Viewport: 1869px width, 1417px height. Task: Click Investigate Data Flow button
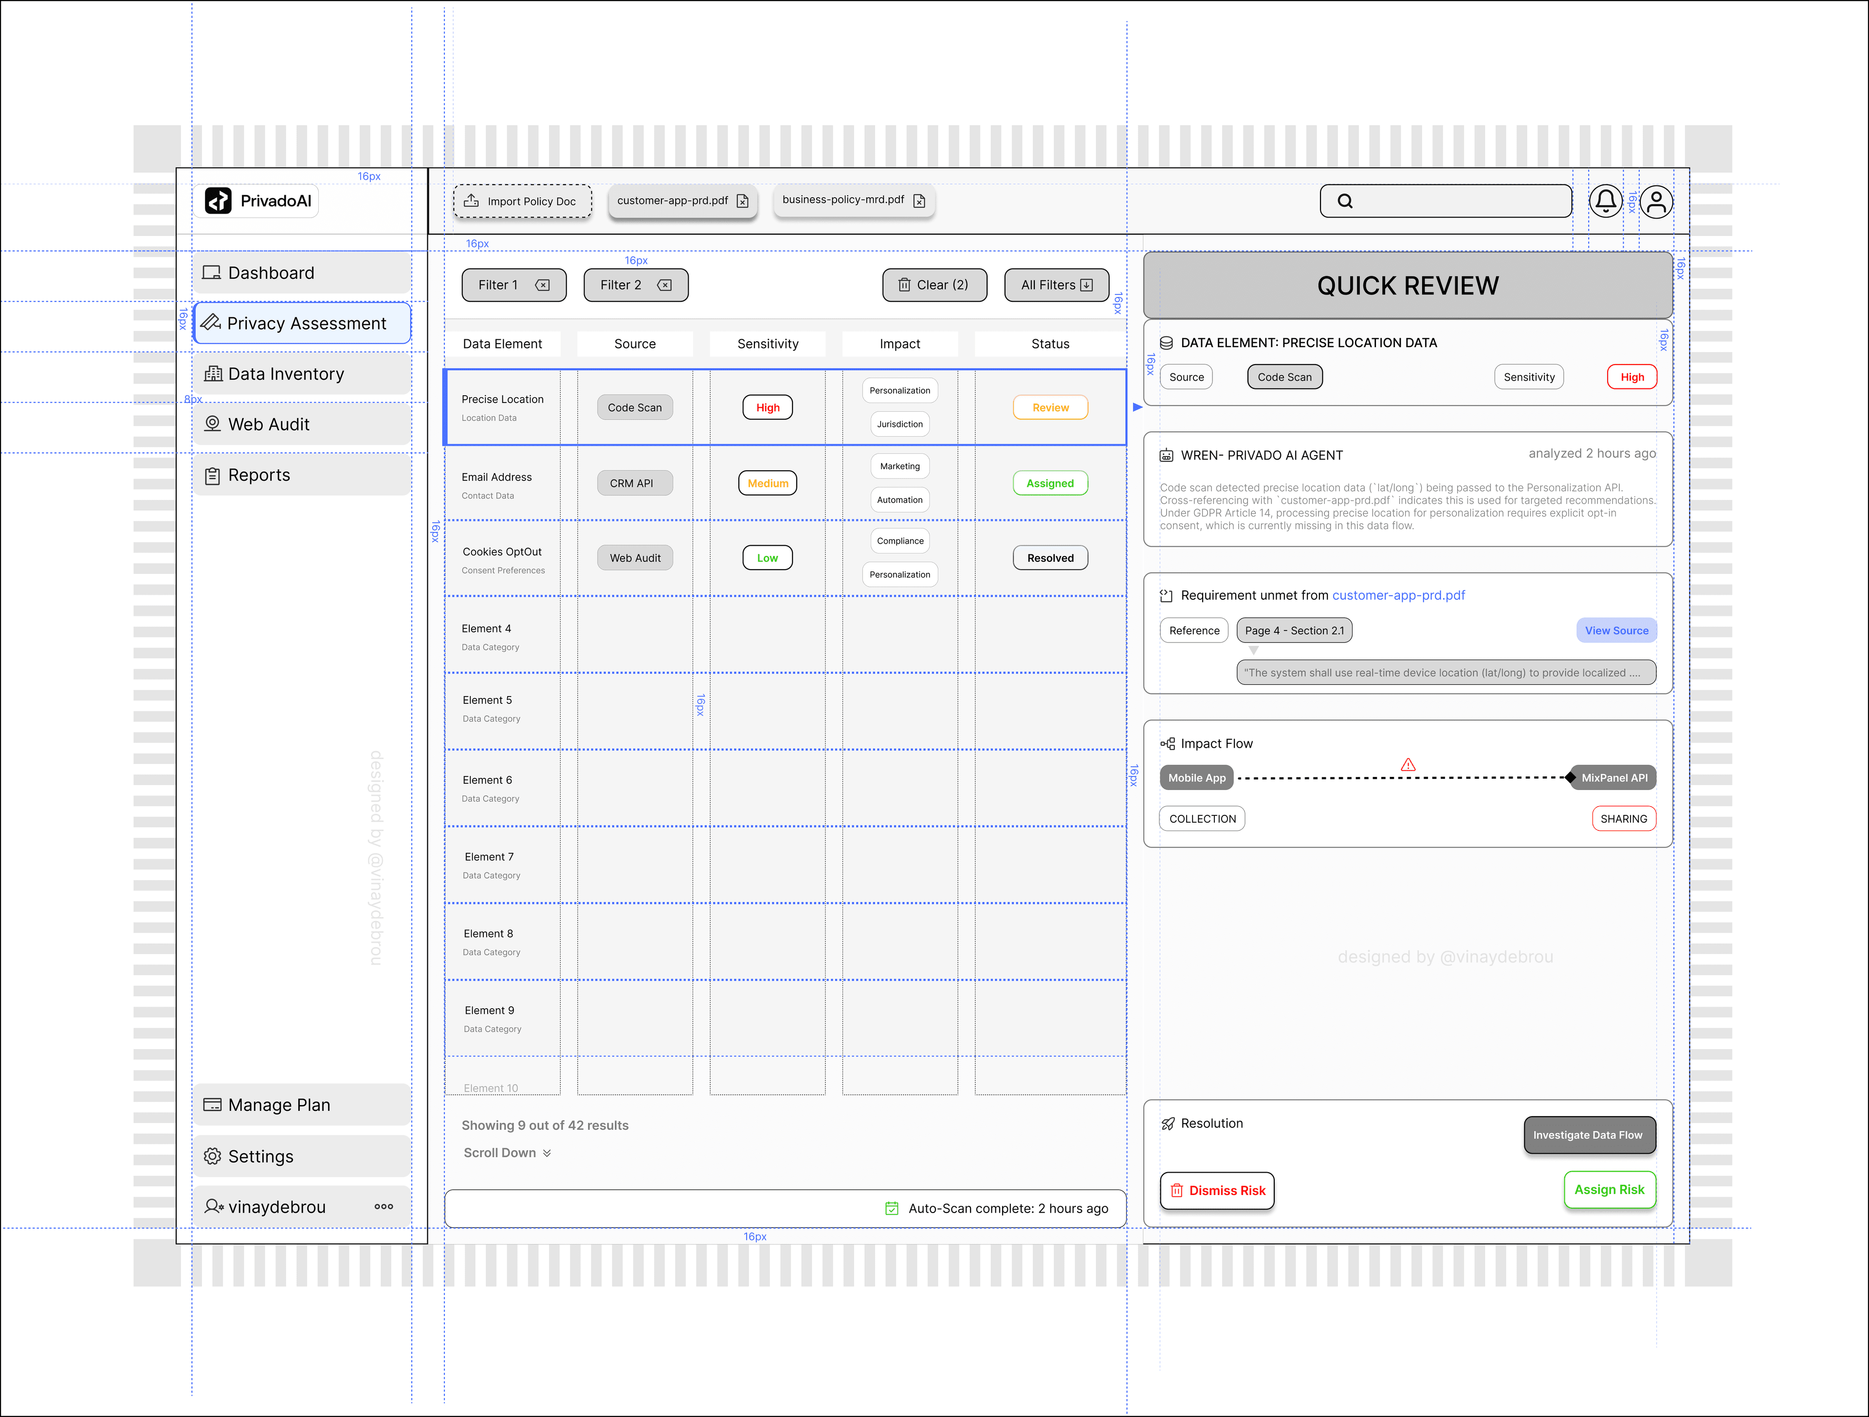point(1589,1135)
